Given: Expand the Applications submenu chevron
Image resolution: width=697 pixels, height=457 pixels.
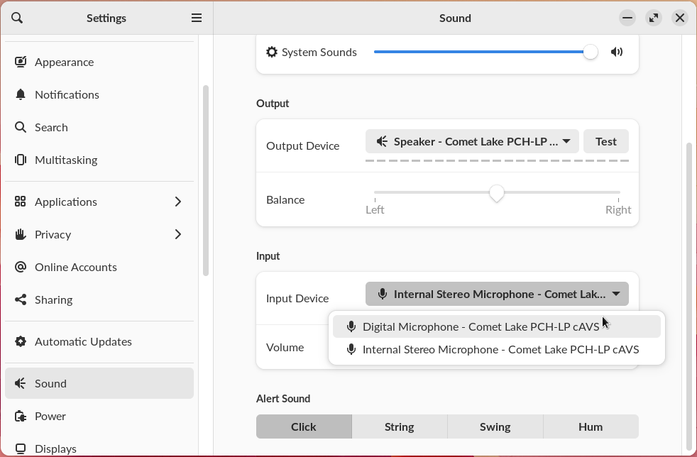Looking at the screenshot, I should point(177,202).
